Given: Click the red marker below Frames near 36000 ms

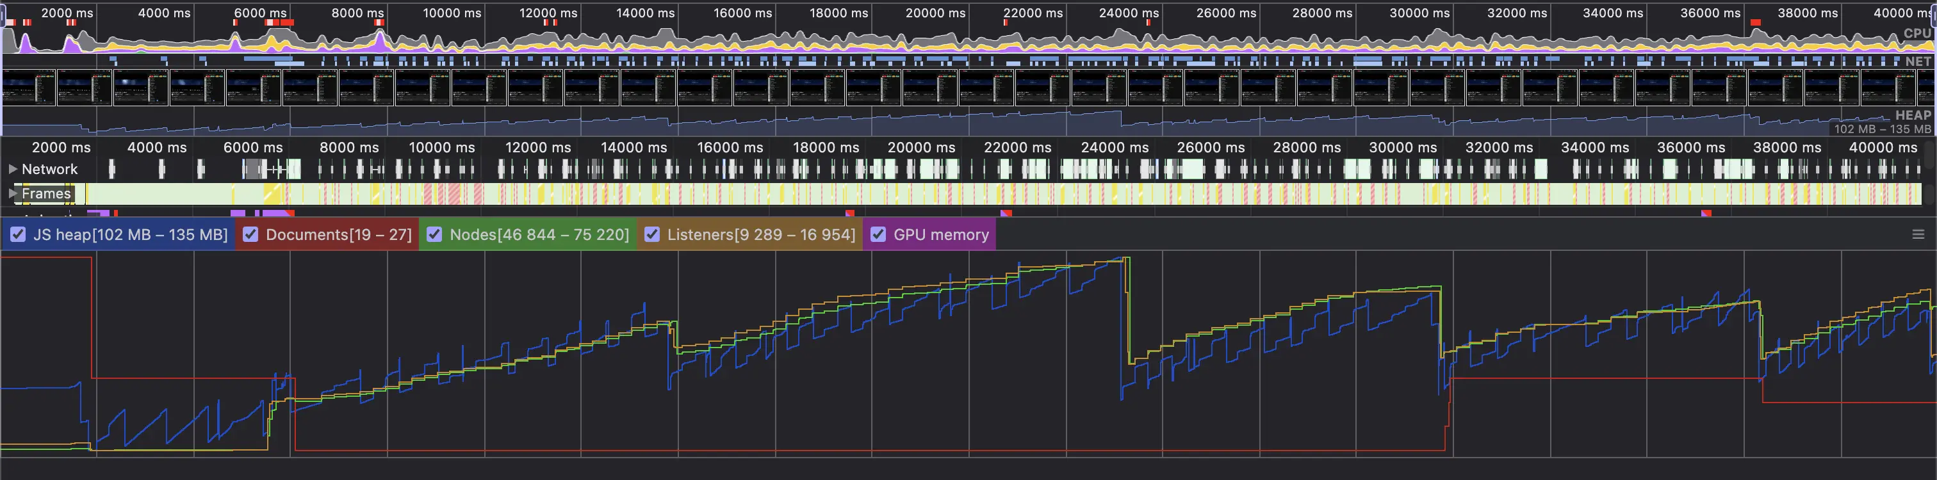Looking at the screenshot, I should 1706,214.
